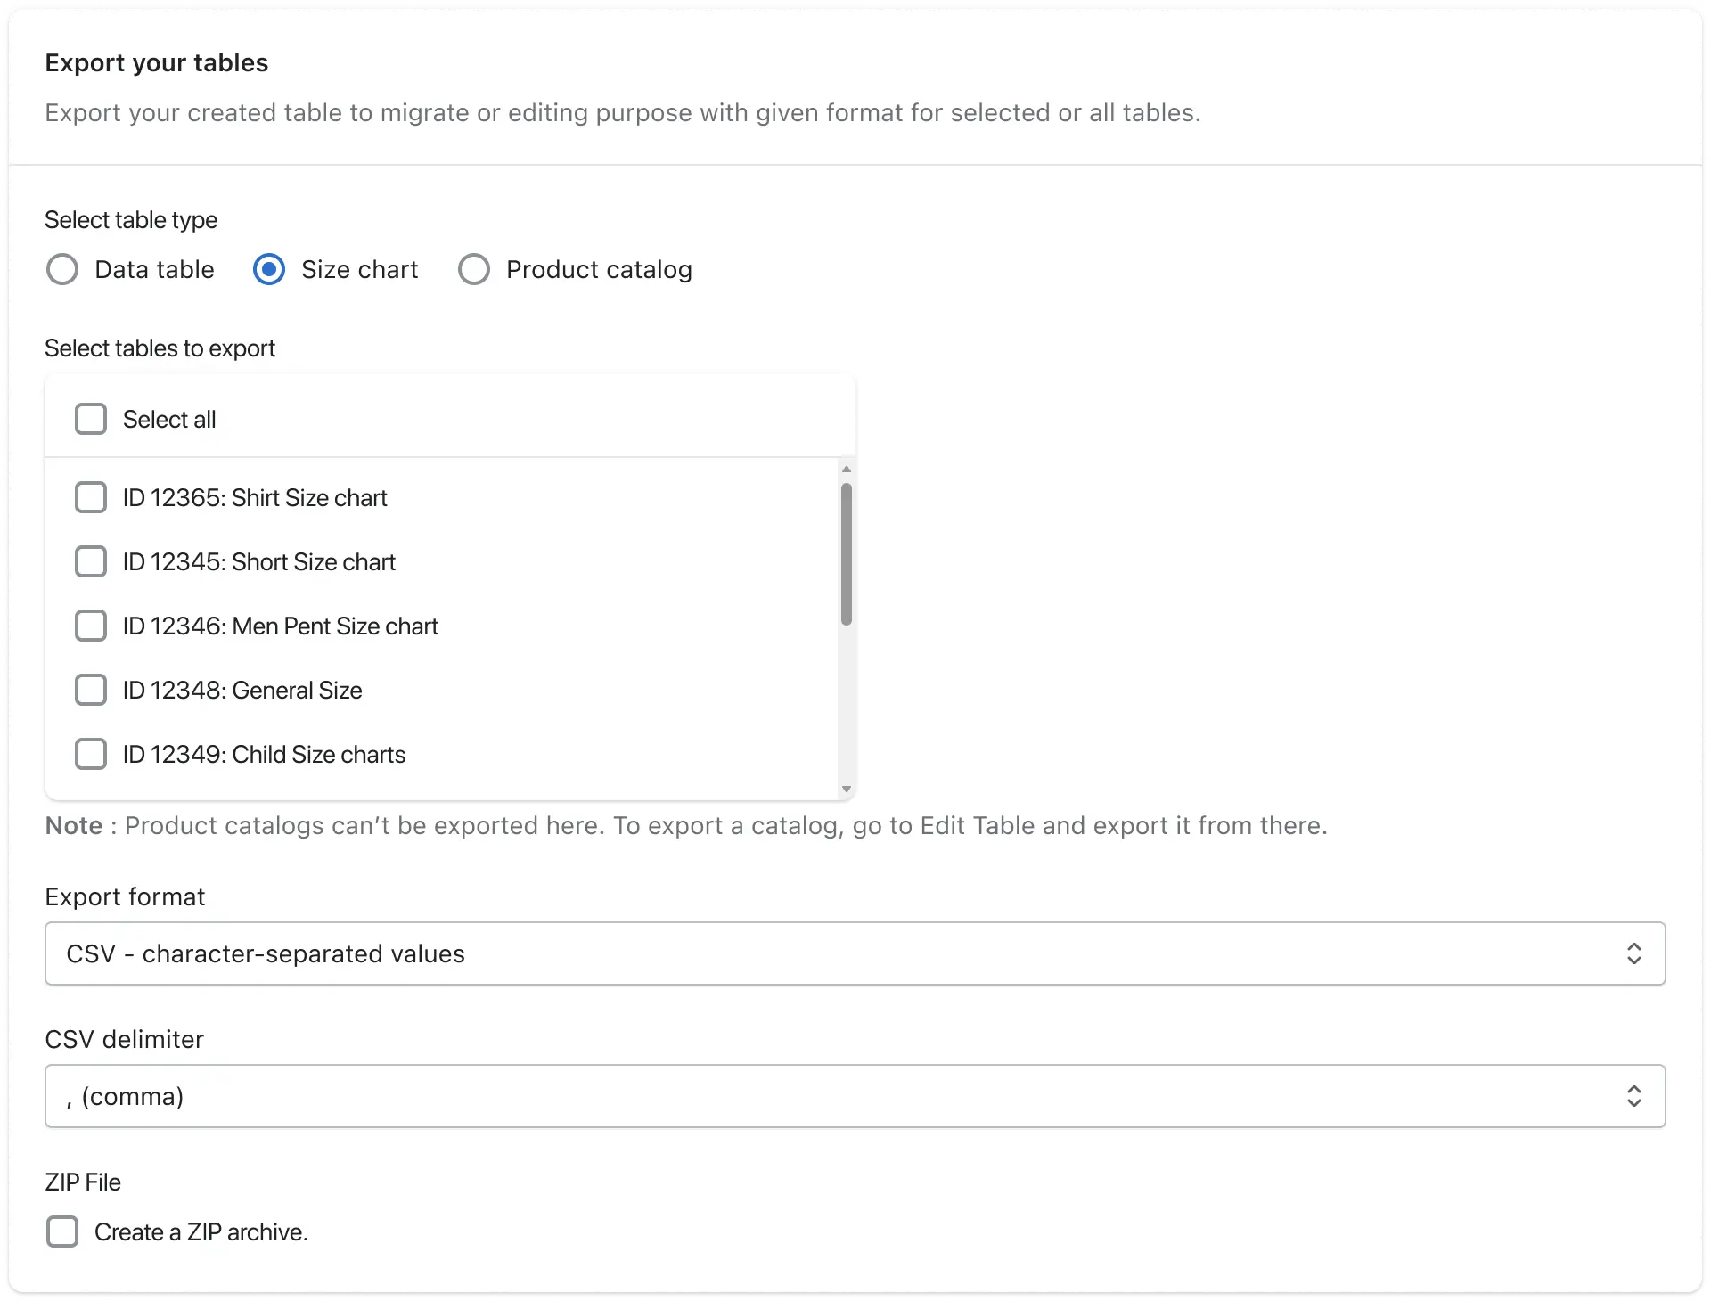Click the Create a ZIP archive label
1711x1301 pixels.
point(201,1231)
